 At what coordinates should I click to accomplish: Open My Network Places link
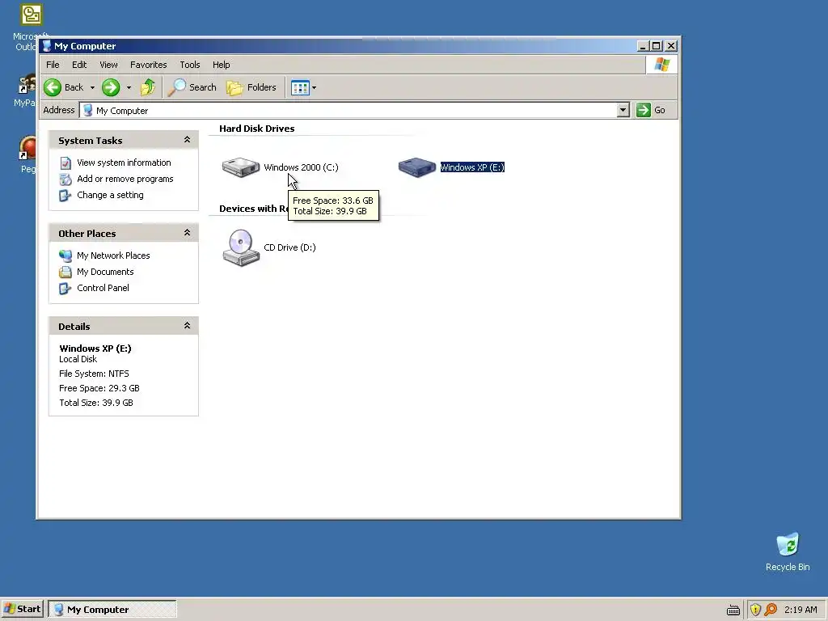point(113,256)
